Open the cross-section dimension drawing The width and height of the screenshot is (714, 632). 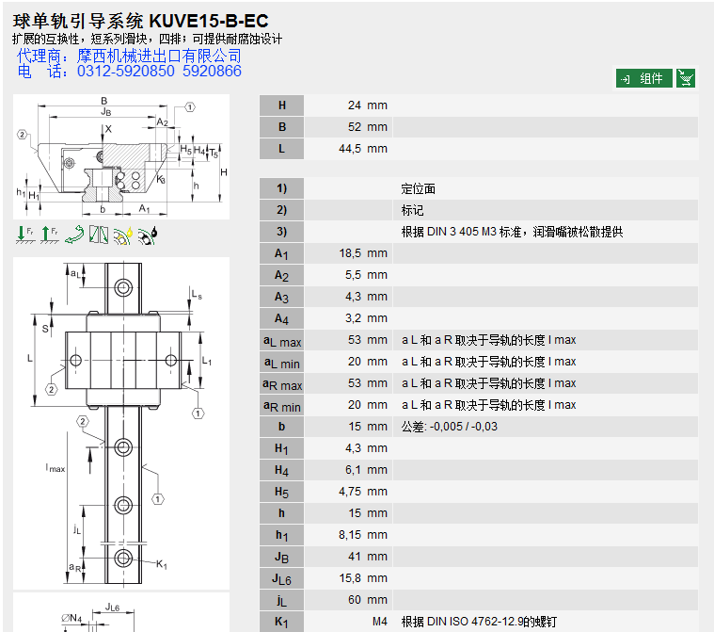121,156
